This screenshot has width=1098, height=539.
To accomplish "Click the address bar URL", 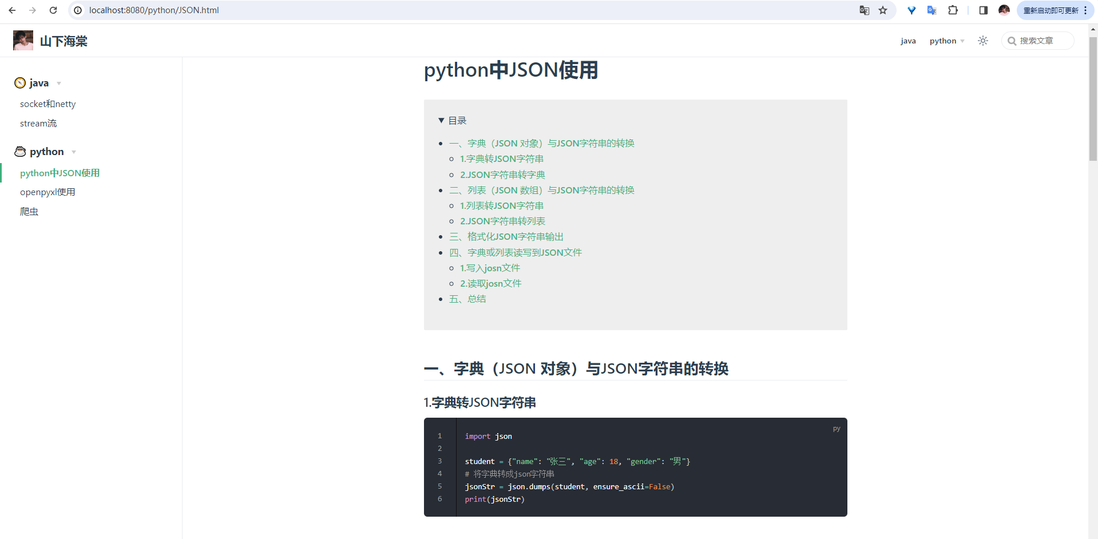I will 154,10.
